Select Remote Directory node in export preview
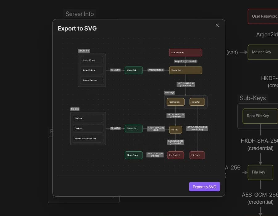Screen dimensions: 278x216 92,80
